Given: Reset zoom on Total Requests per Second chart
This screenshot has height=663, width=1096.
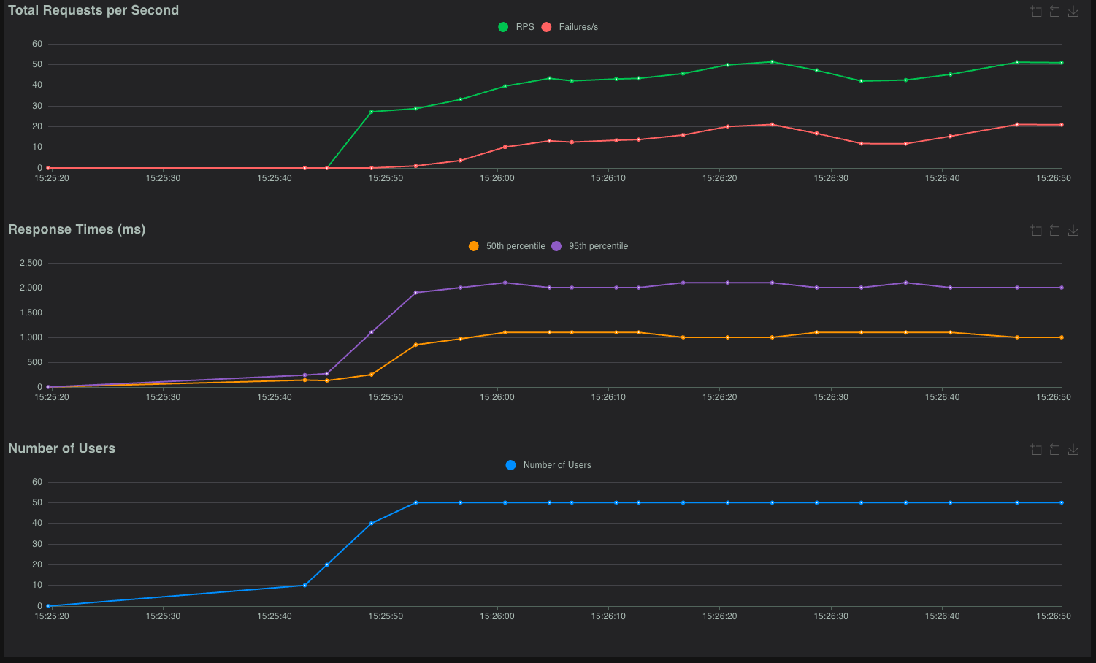Looking at the screenshot, I should tap(1054, 12).
